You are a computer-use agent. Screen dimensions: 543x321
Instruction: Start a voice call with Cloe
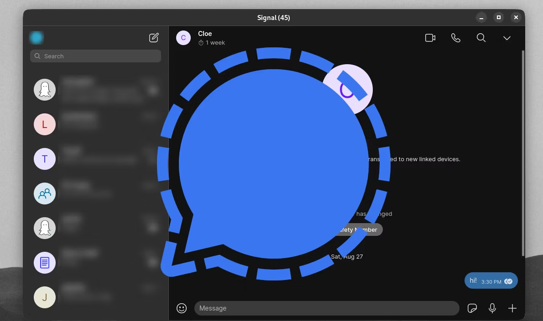tap(456, 38)
